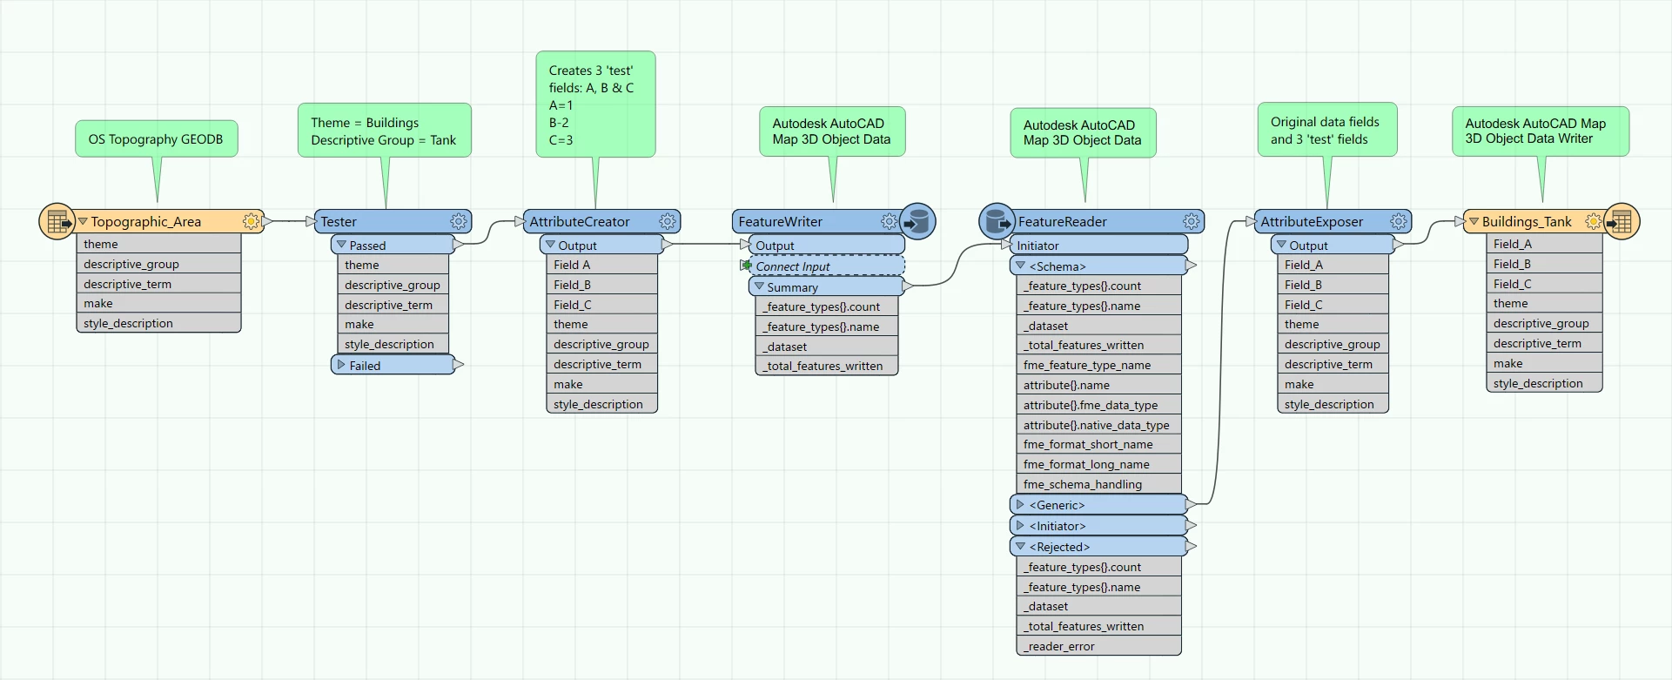Collapse Topographic_Area attribute list
The height and width of the screenshot is (680, 1672).
(x=84, y=222)
